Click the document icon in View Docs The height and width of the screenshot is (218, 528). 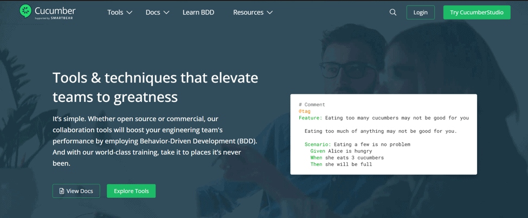click(x=62, y=191)
